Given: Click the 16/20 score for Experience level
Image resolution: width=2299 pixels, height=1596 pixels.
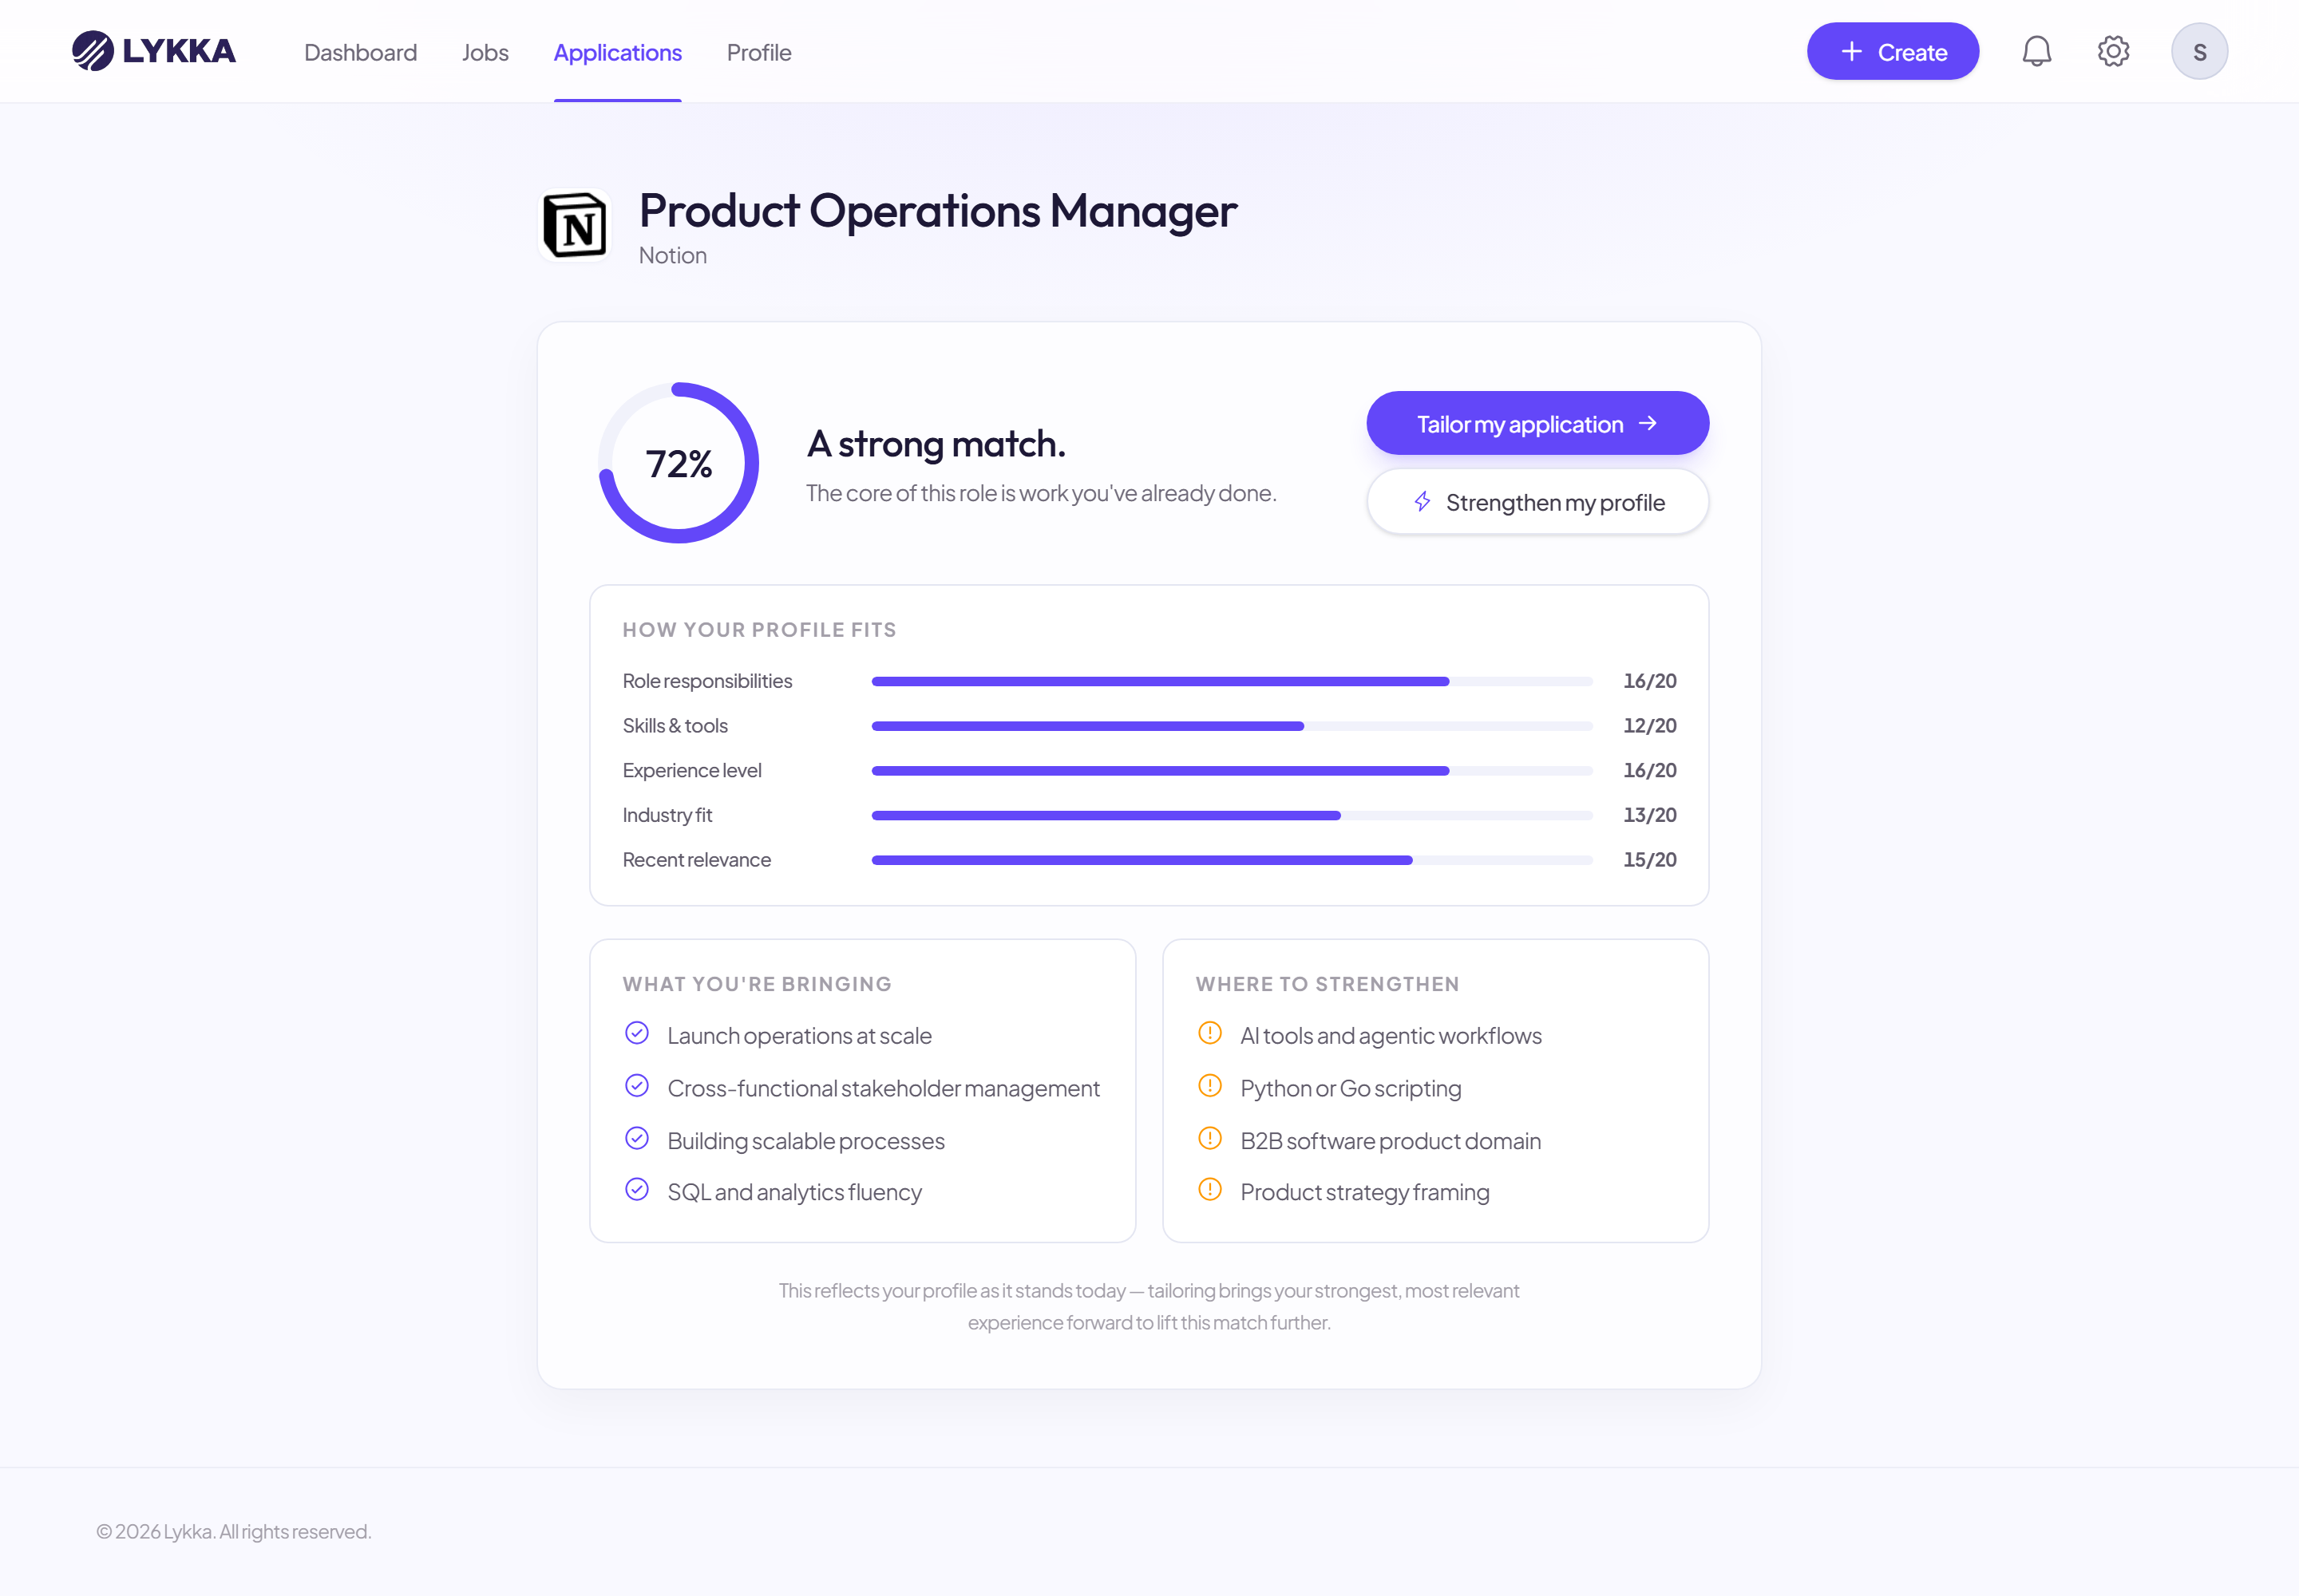Looking at the screenshot, I should point(1650,771).
